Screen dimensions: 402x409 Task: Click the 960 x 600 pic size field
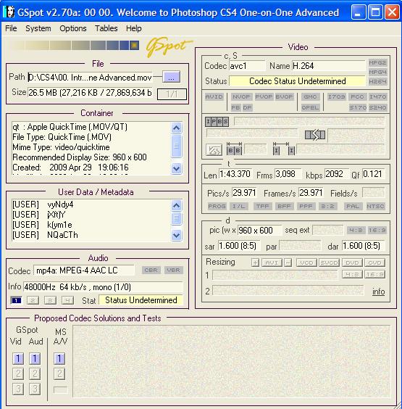pos(259,231)
